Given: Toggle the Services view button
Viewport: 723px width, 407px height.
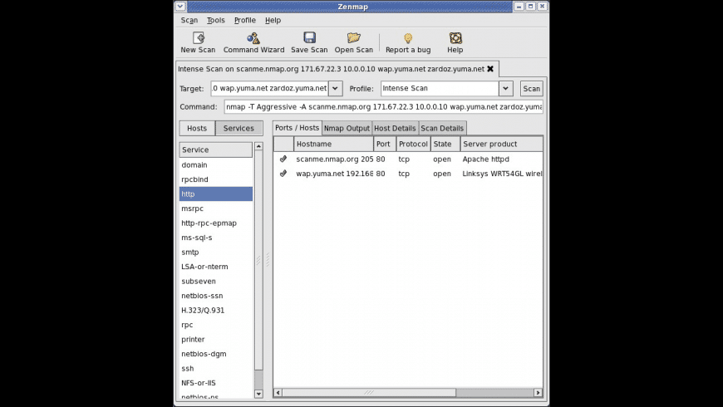Looking at the screenshot, I should click(x=239, y=128).
